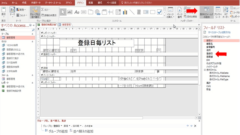This screenshot has height=135, width=240.
Task: Choose the Text Box control
Action: pos(70,12)
